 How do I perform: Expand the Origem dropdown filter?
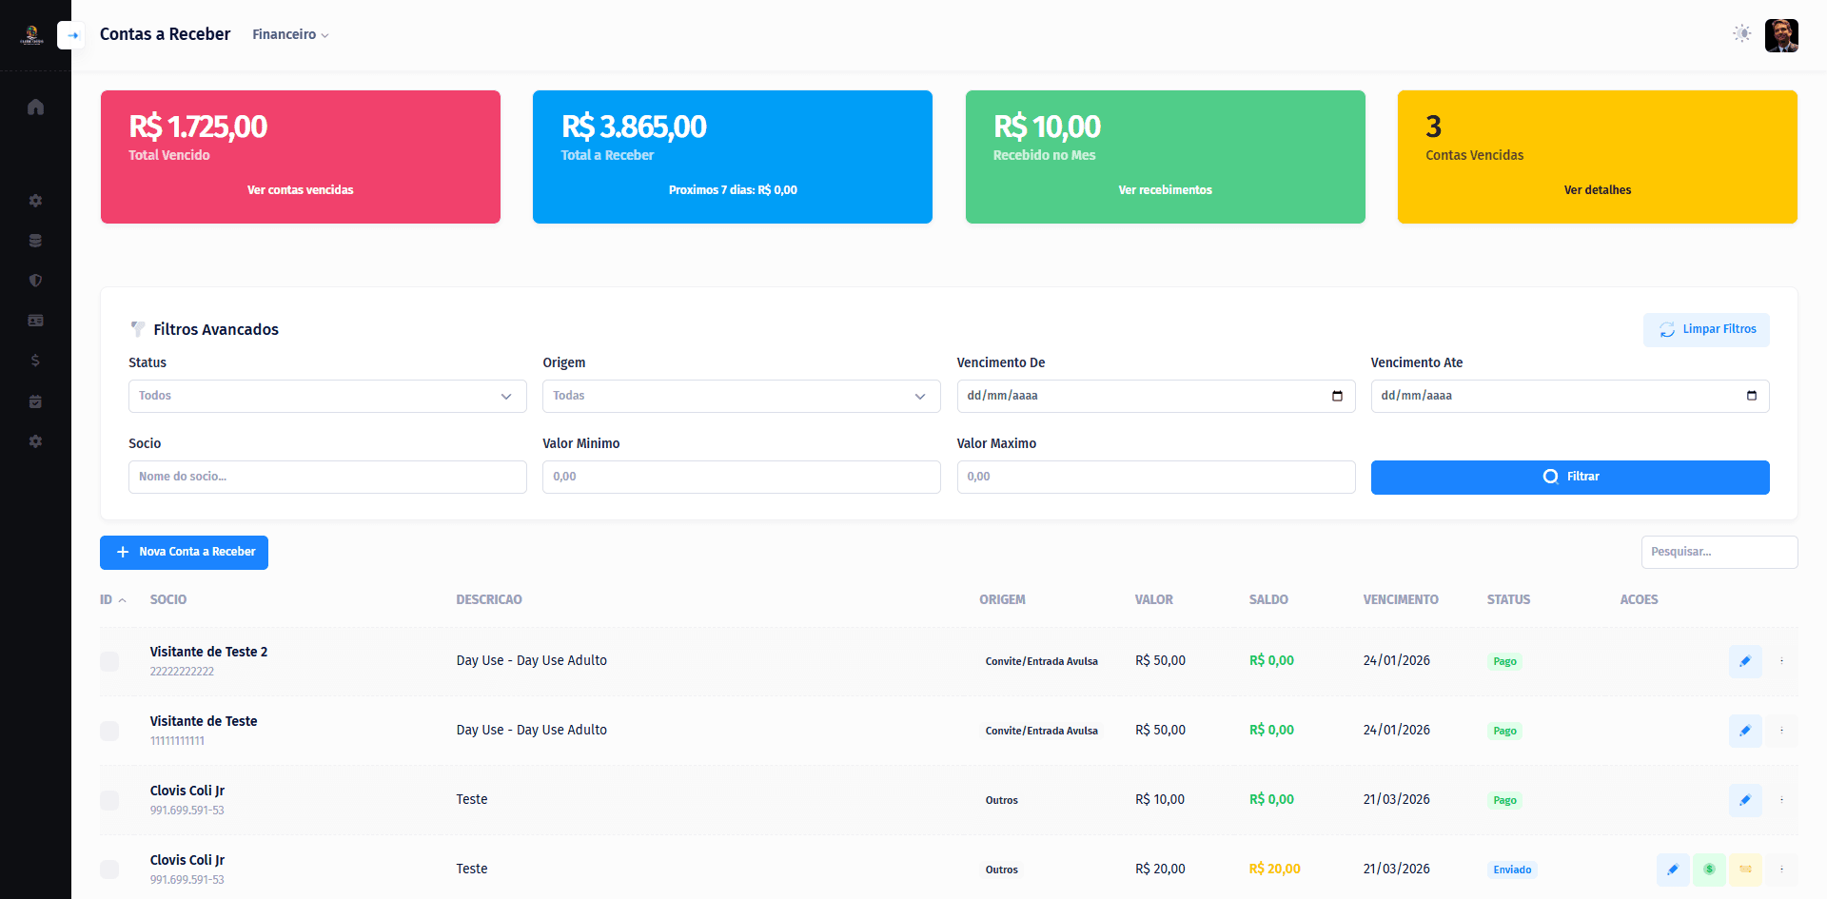(x=740, y=397)
